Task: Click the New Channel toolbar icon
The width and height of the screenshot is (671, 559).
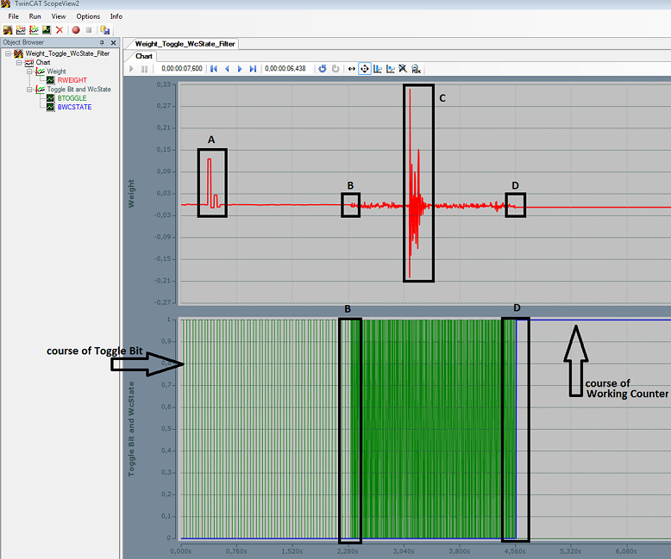Action: pos(47,30)
